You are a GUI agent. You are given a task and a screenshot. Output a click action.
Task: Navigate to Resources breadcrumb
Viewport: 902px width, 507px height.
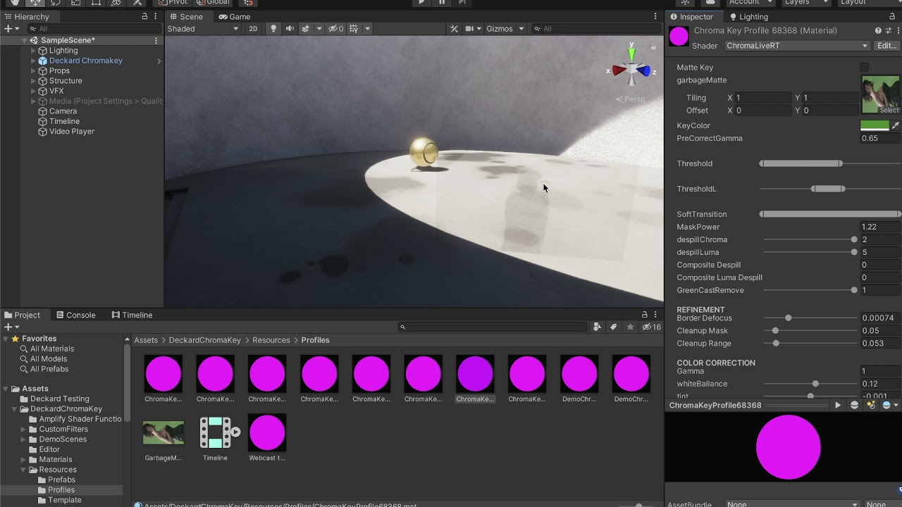[x=271, y=340]
